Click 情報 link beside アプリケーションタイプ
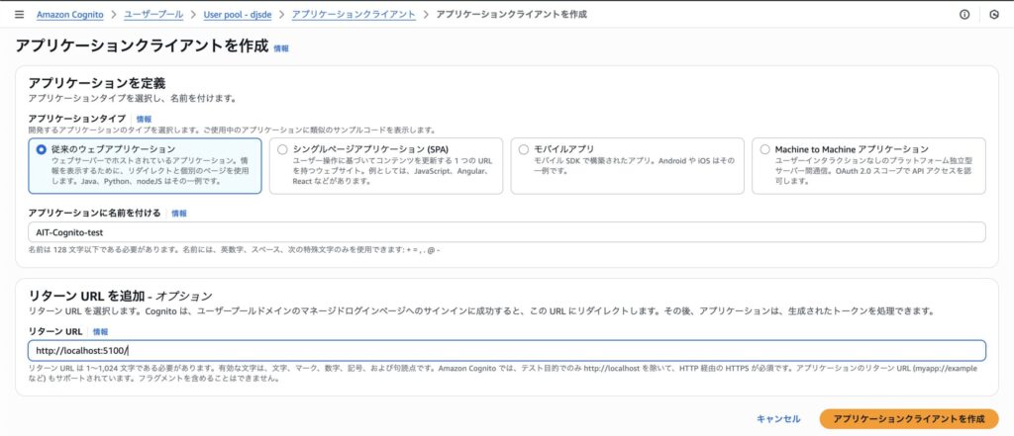The height and width of the screenshot is (436, 1014). [144, 119]
